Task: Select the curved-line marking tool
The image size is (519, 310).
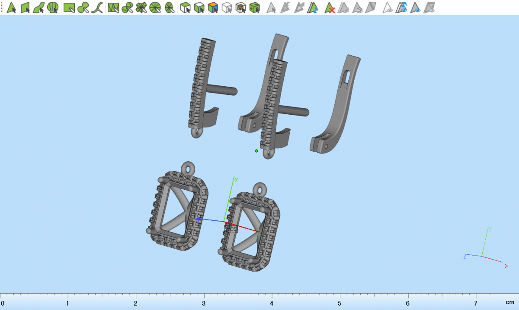Action: click(x=98, y=7)
